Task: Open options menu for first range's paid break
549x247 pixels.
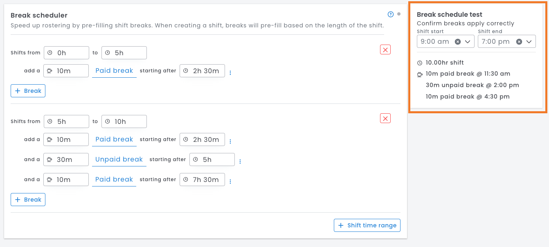Action: pyautogui.click(x=230, y=73)
